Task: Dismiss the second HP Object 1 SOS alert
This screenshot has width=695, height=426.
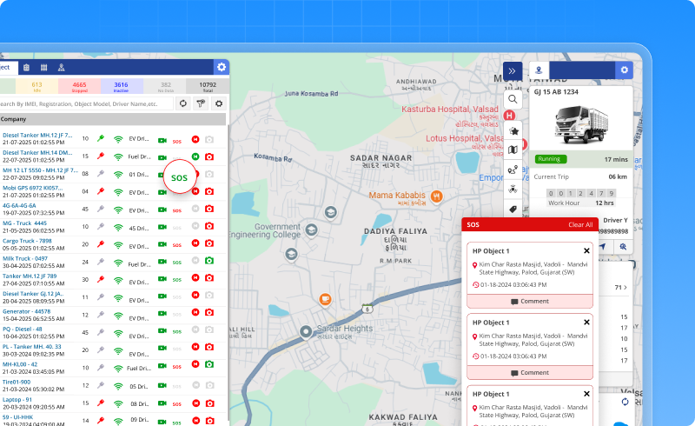Action: click(586, 323)
